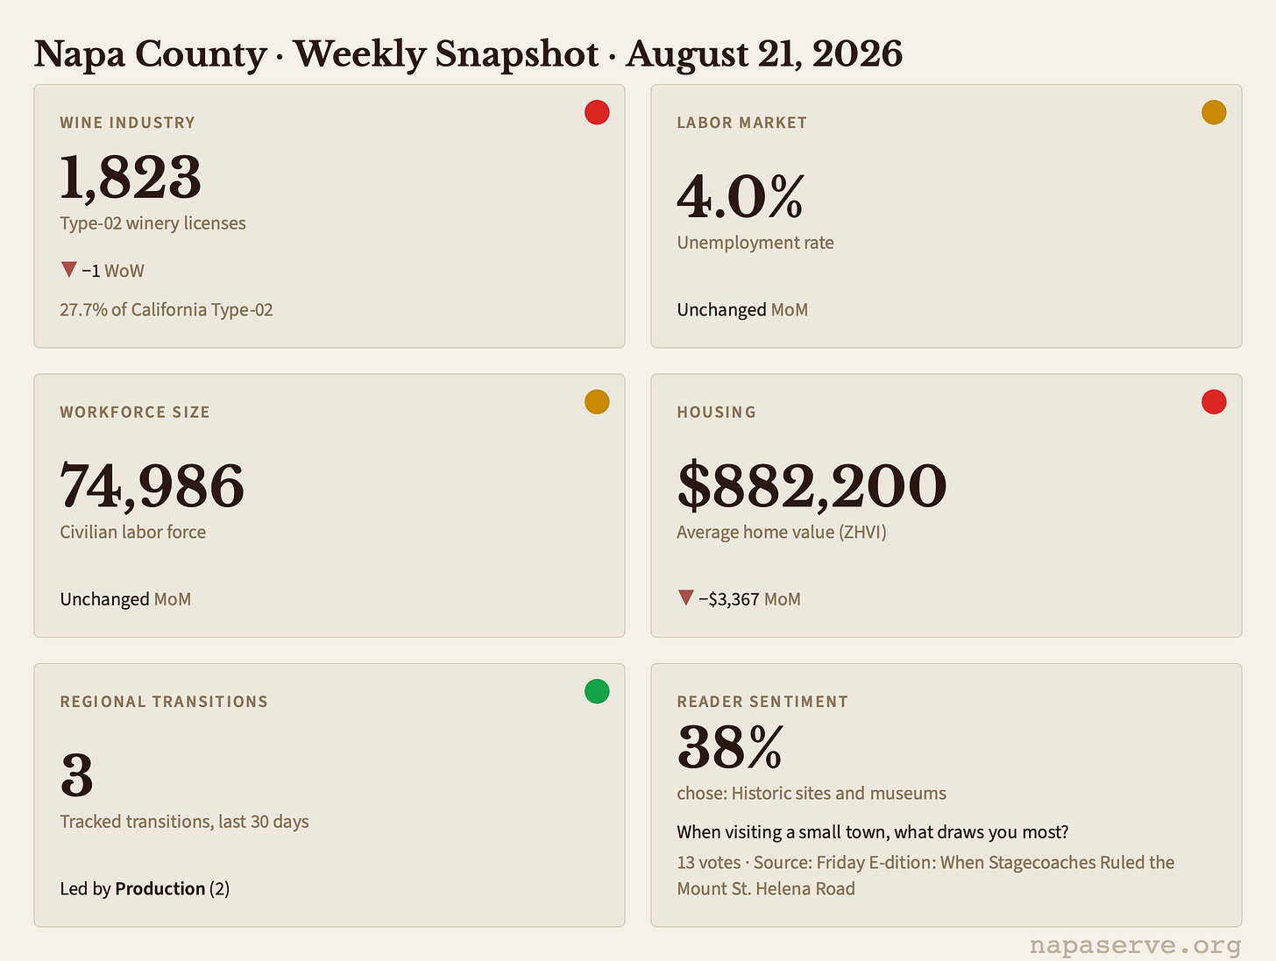Click the amber status dot on Workforce Size card
Viewport: 1276px width, 961px height.
tap(597, 402)
